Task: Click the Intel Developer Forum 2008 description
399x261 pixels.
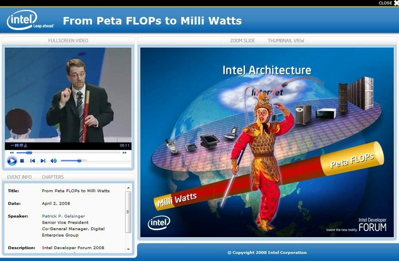Action: tap(73, 248)
